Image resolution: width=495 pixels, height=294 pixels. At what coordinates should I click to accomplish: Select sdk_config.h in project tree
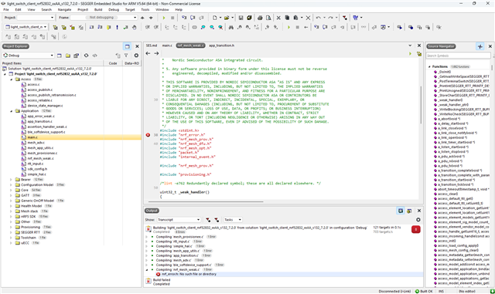coord(37,169)
